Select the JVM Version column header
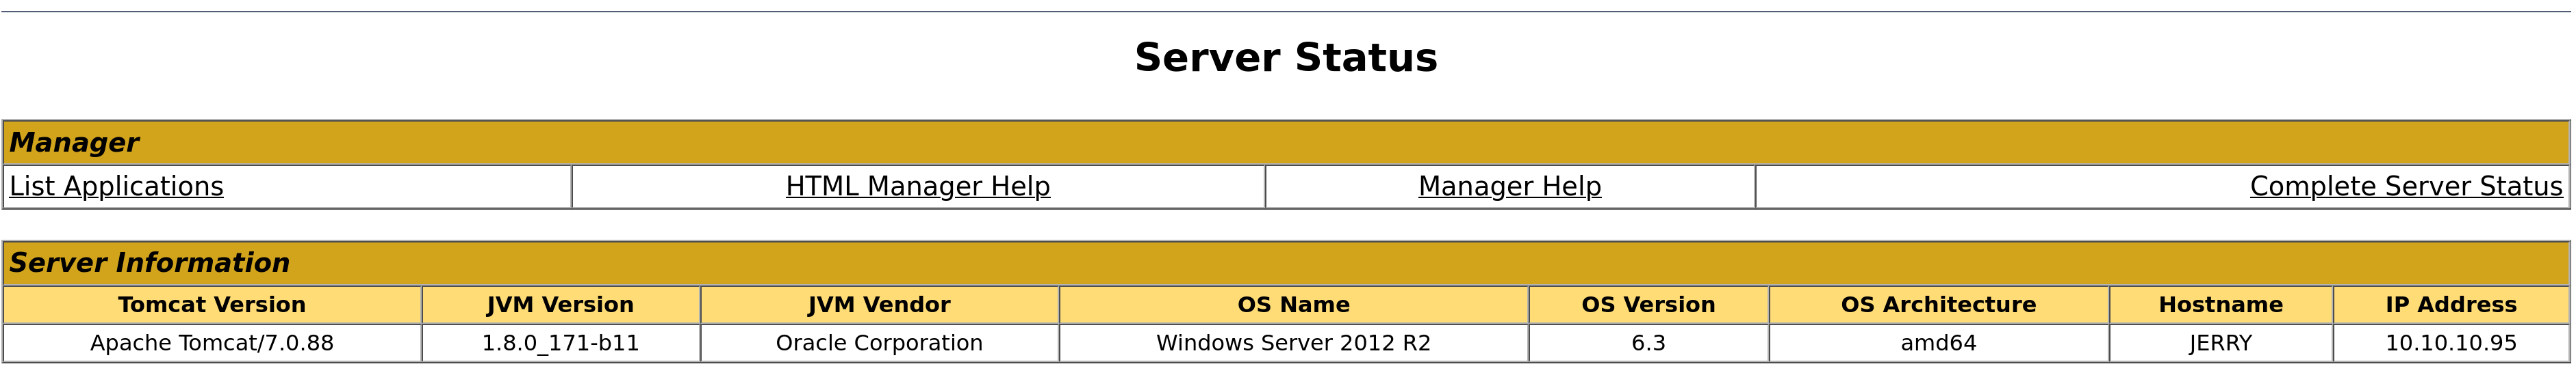 coord(561,305)
